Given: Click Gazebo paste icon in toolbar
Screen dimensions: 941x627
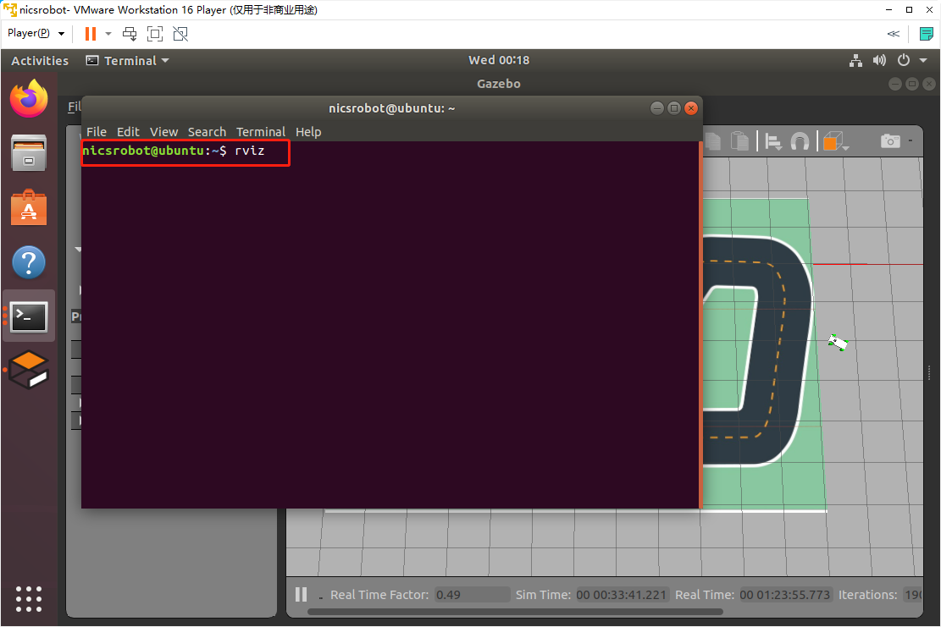Looking at the screenshot, I should point(739,141).
